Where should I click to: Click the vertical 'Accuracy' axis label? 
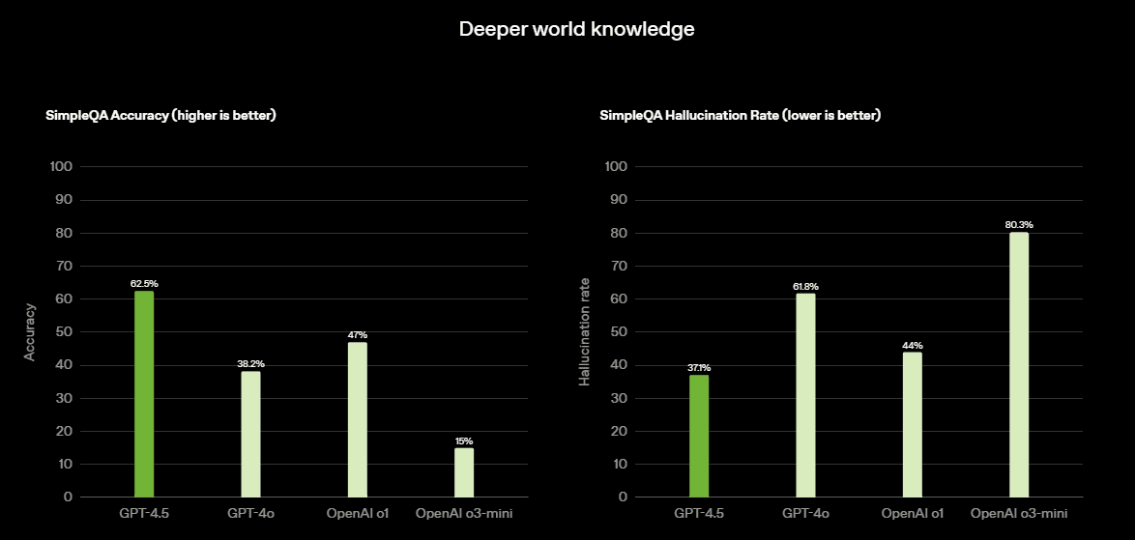(30, 331)
